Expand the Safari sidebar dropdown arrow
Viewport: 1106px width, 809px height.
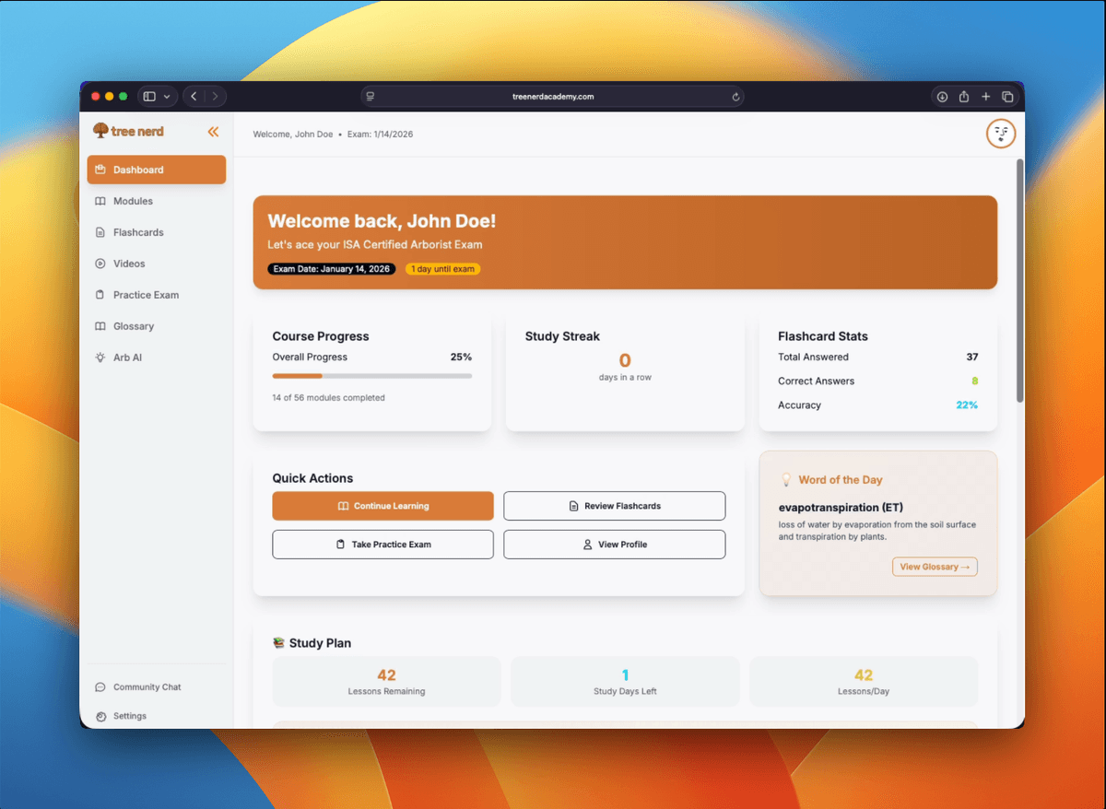coord(167,97)
